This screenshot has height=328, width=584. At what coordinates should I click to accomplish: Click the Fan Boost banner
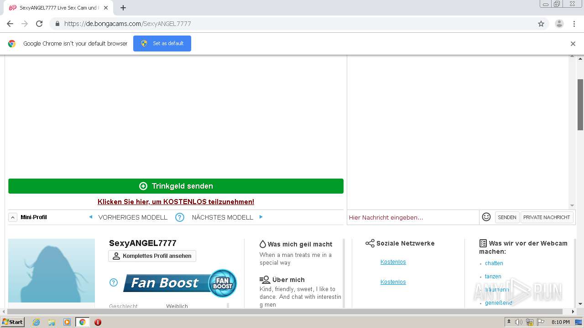coord(180,283)
